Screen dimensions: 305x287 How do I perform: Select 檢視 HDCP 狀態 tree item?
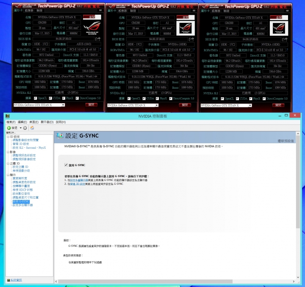(22, 190)
